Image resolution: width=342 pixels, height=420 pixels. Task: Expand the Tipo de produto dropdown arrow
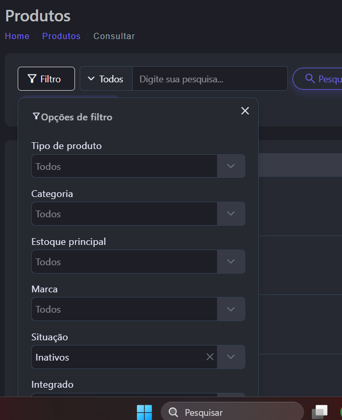[231, 166]
